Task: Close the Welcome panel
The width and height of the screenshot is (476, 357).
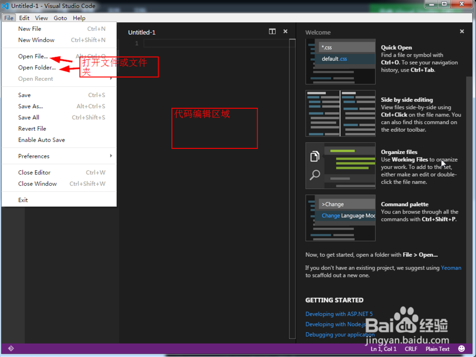Action: point(462,31)
